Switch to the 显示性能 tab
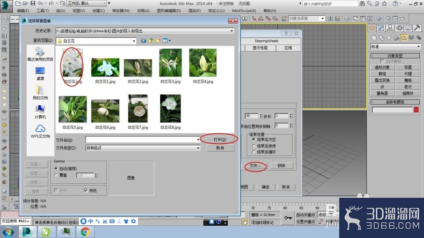 tap(260, 48)
